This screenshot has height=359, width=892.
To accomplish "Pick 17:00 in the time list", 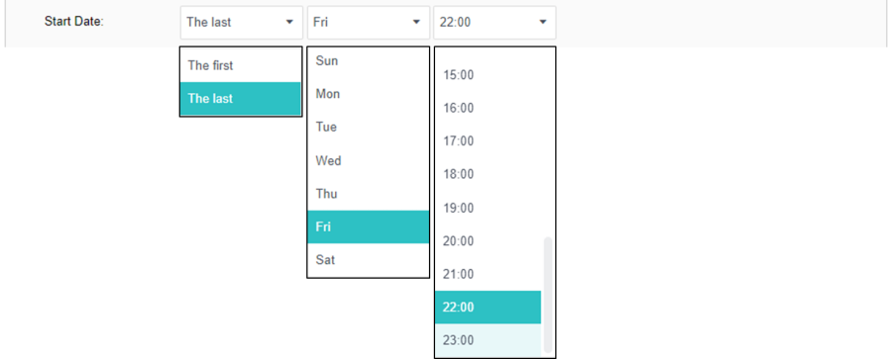I will pyautogui.click(x=488, y=140).
